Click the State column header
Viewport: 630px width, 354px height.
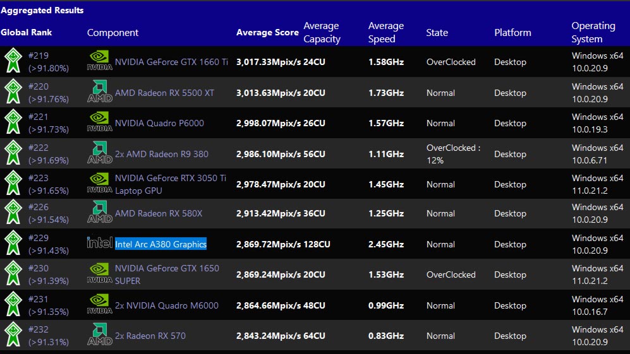(437, 33)
